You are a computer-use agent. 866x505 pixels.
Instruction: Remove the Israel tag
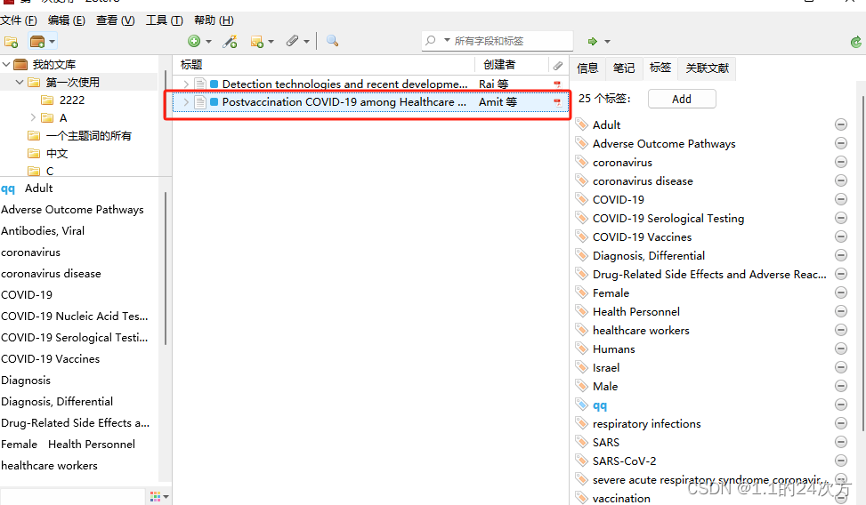[x=840, y=367]
